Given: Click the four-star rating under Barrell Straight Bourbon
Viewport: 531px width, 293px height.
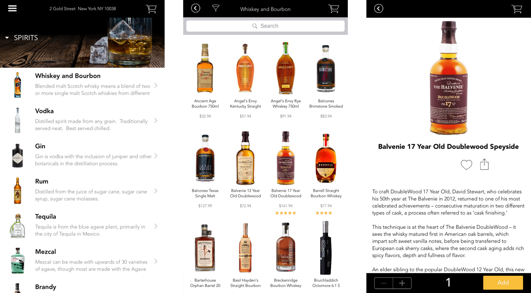Looking at the screenshot, I should click(324, 213).
